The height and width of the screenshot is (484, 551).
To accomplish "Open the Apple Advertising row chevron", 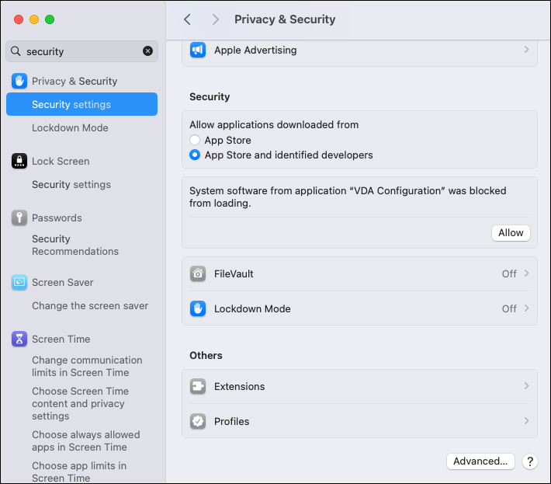I will (526, 50).
